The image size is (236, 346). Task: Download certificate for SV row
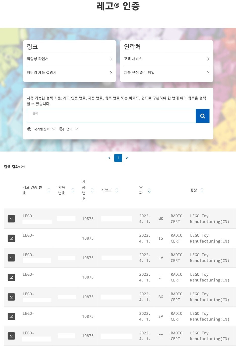[11, 316]
